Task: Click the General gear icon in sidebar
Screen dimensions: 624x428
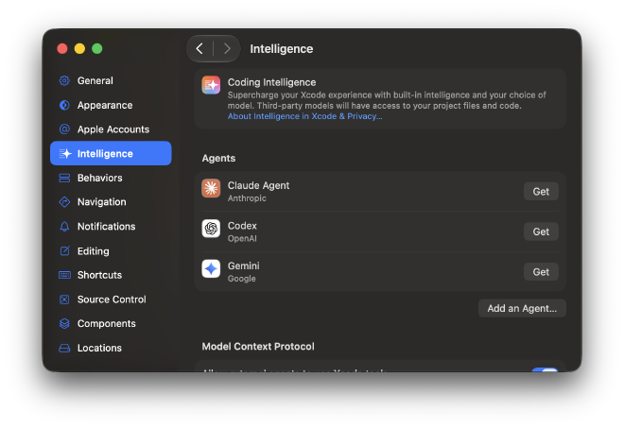Action: 64,80
